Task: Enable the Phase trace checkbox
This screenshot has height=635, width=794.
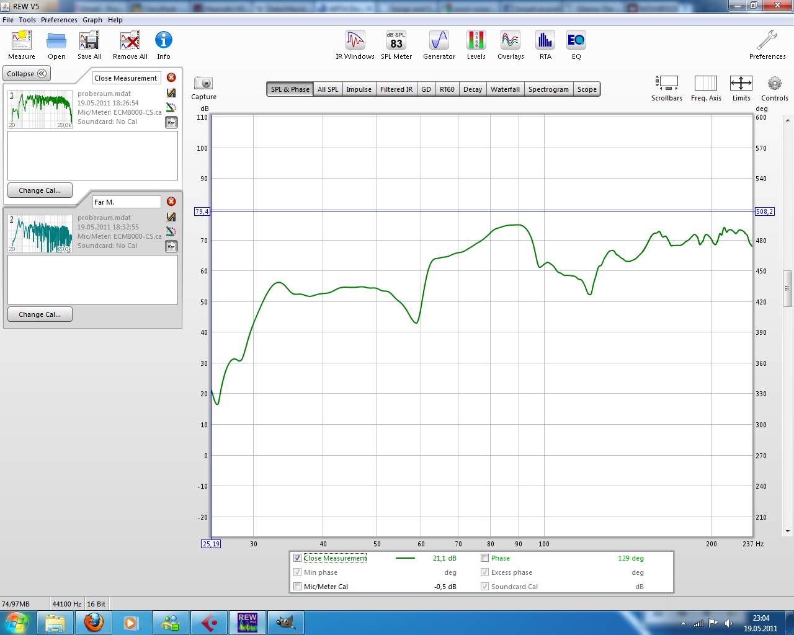Action: pyautogui.click(x=485, y=558)
